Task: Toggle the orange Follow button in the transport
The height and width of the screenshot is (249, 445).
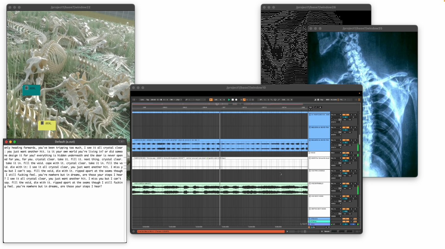Action: (211, 100)
